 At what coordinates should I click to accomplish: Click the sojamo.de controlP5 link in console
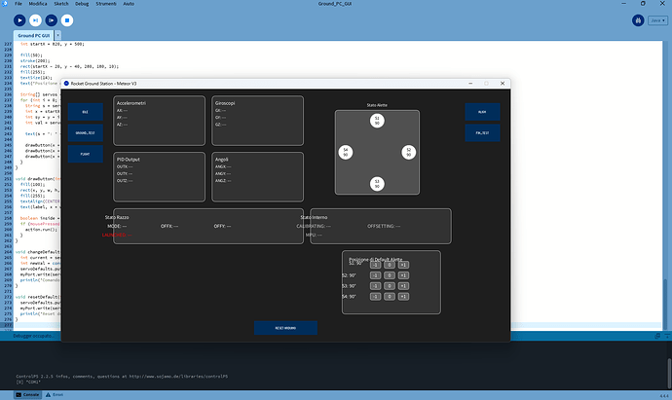coord(178,377)
